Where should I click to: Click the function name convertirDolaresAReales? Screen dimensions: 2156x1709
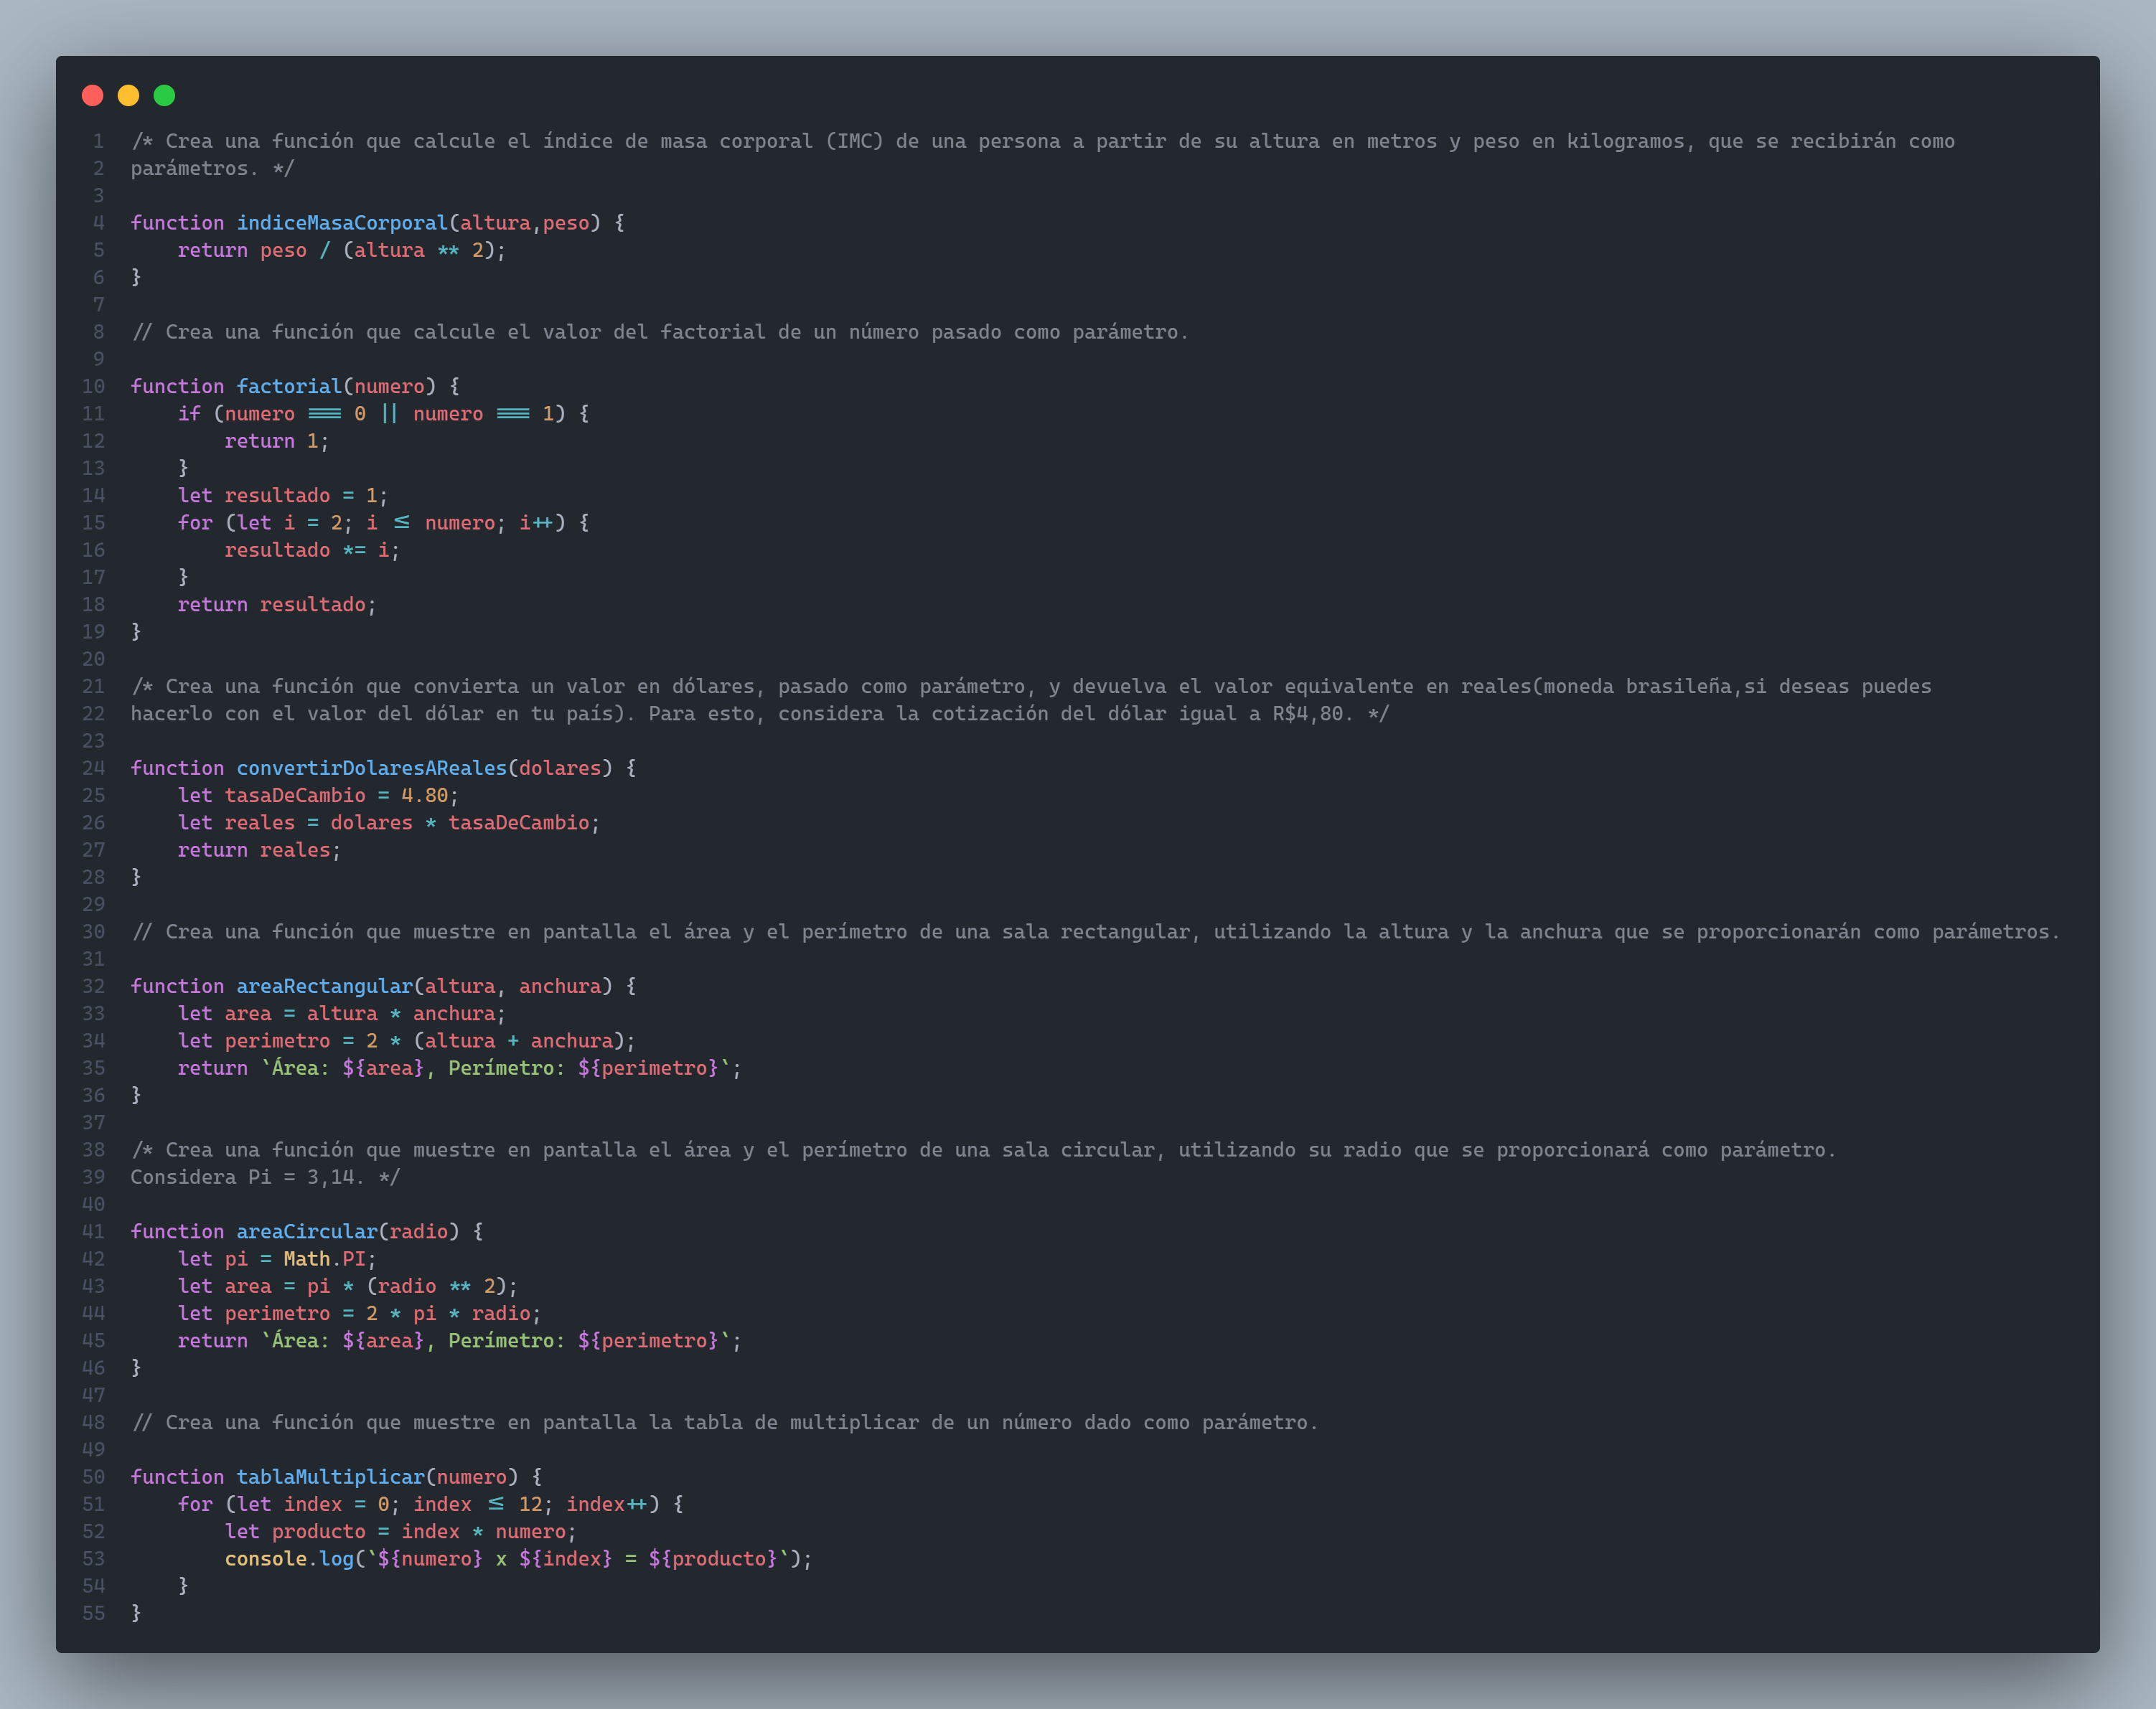pos(372,768)
